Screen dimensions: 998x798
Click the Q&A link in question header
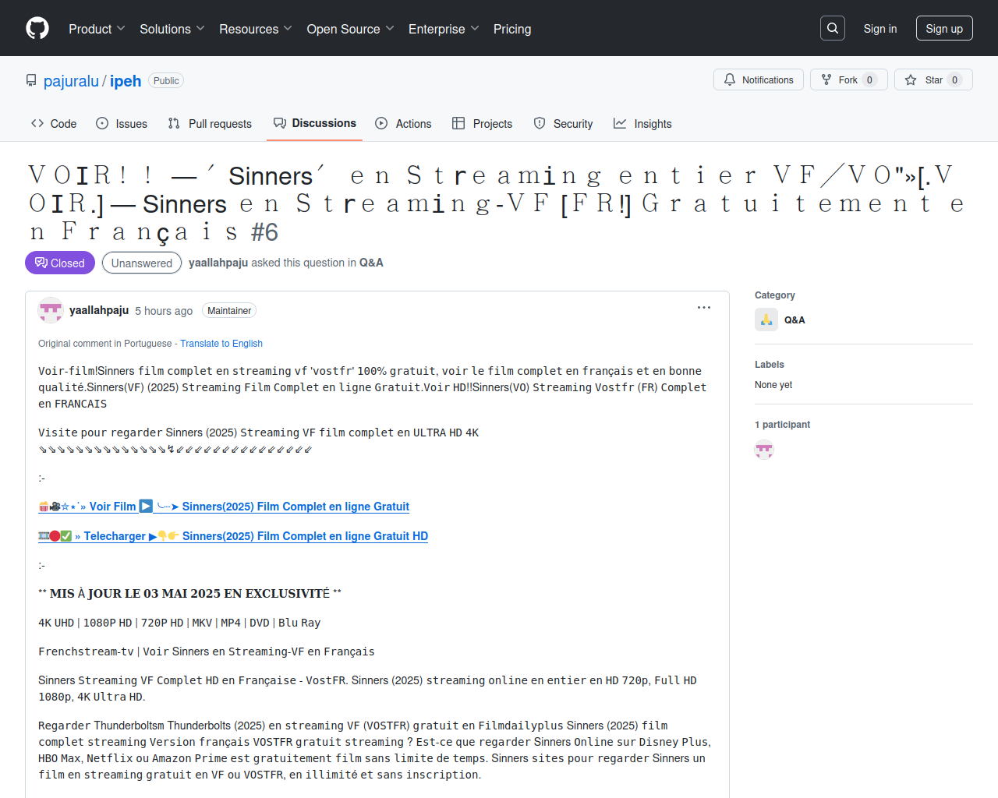click(371, 263)
